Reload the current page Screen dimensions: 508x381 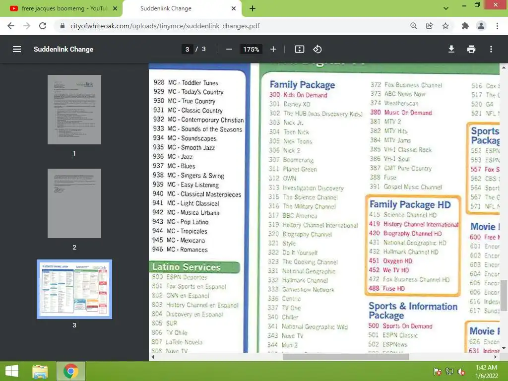click(43, 26)
